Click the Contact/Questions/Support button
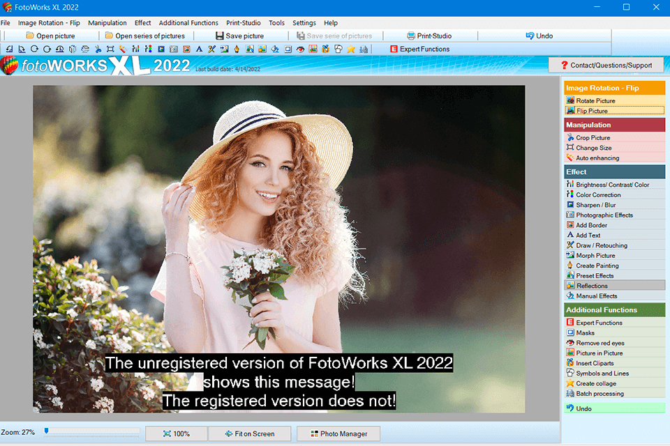Screen dimensions: 670x446 pos(606,66)
